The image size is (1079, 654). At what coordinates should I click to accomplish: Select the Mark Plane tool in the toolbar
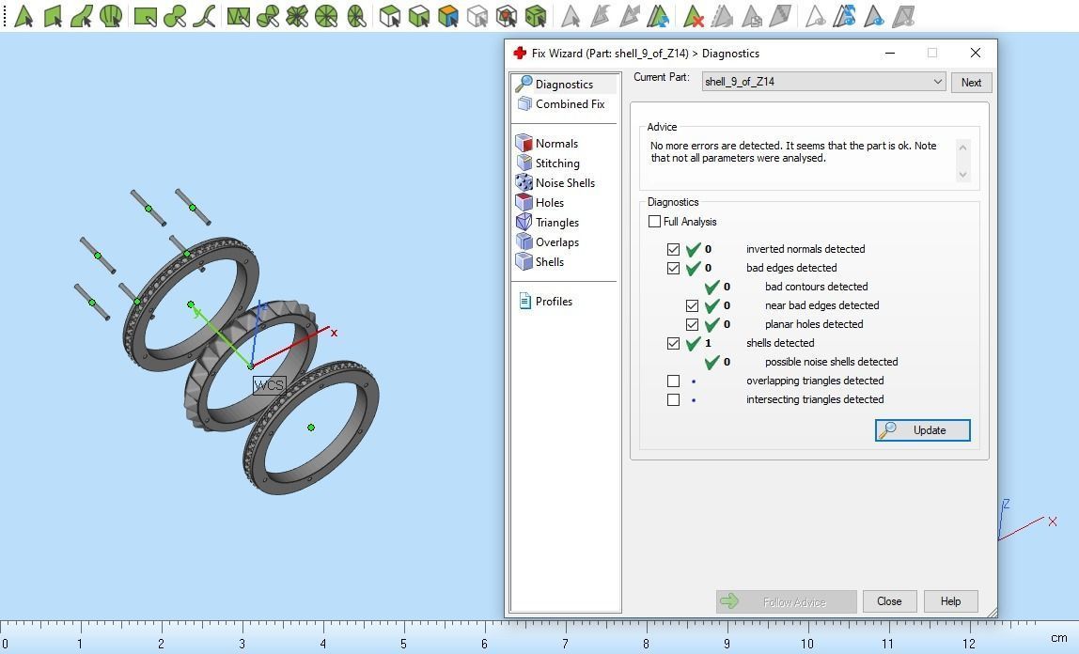point(53,16)
